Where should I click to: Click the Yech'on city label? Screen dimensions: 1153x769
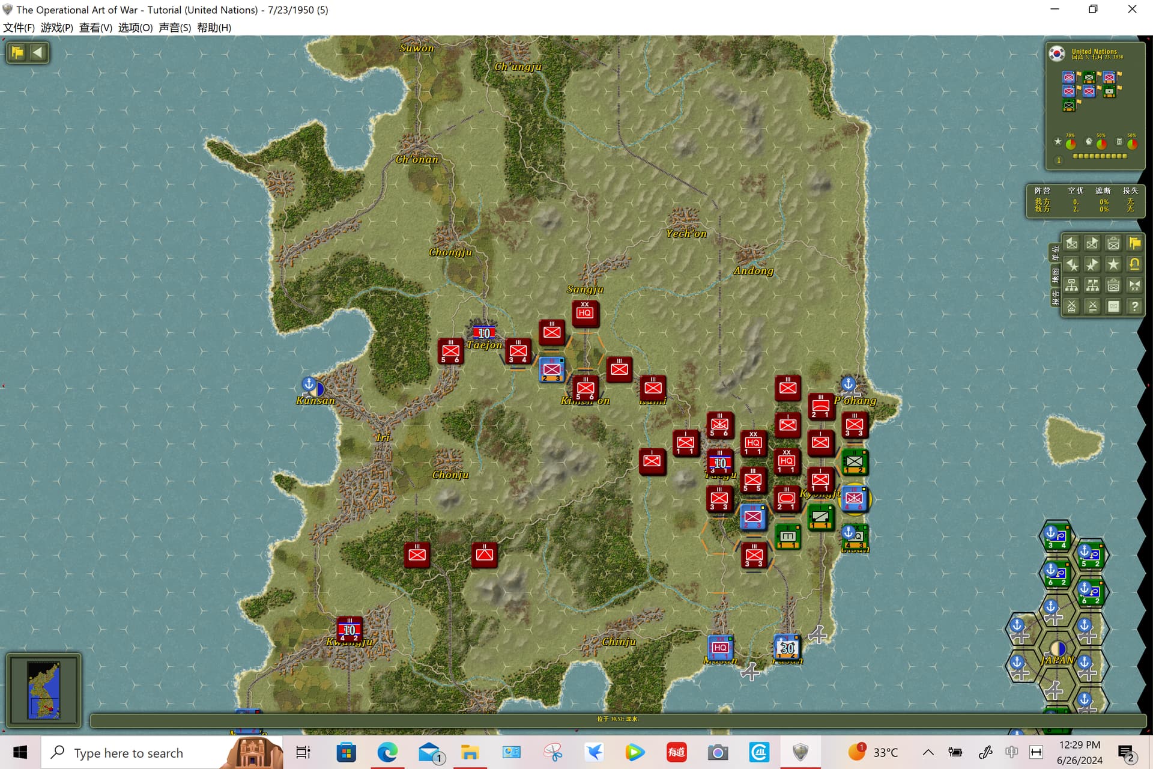[686, 234]
